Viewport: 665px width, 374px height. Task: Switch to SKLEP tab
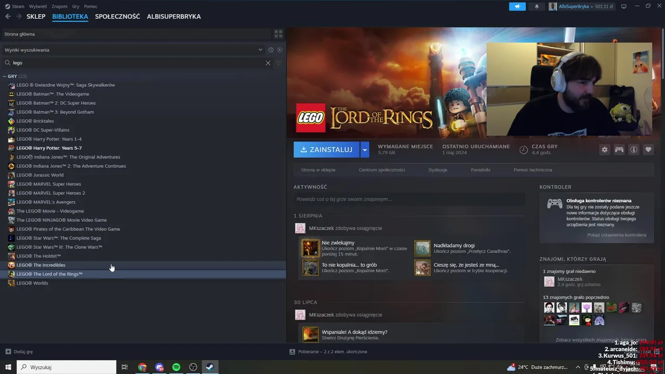pyautogui.click(x=36, y=17)
